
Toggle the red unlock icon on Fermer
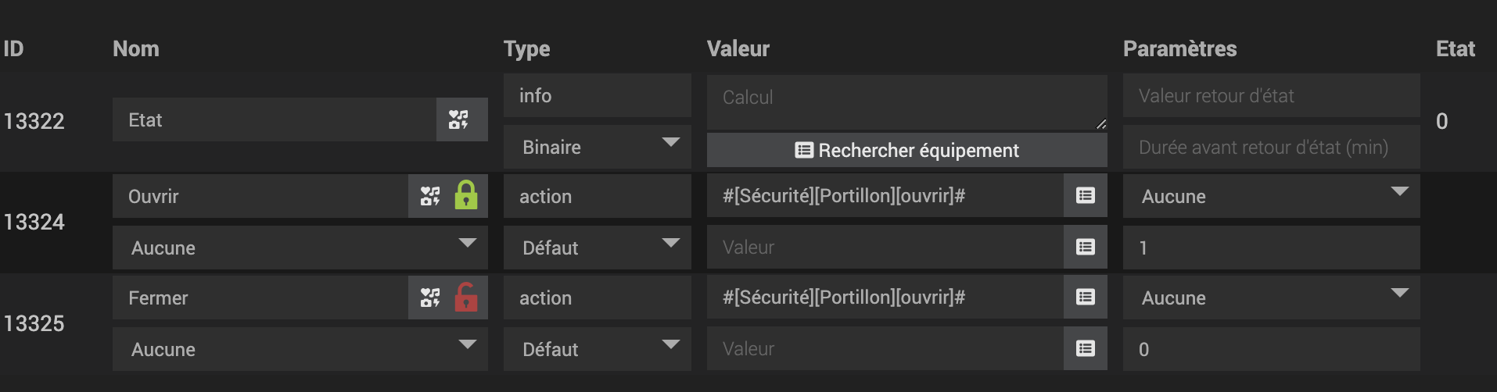pos(466,298)
